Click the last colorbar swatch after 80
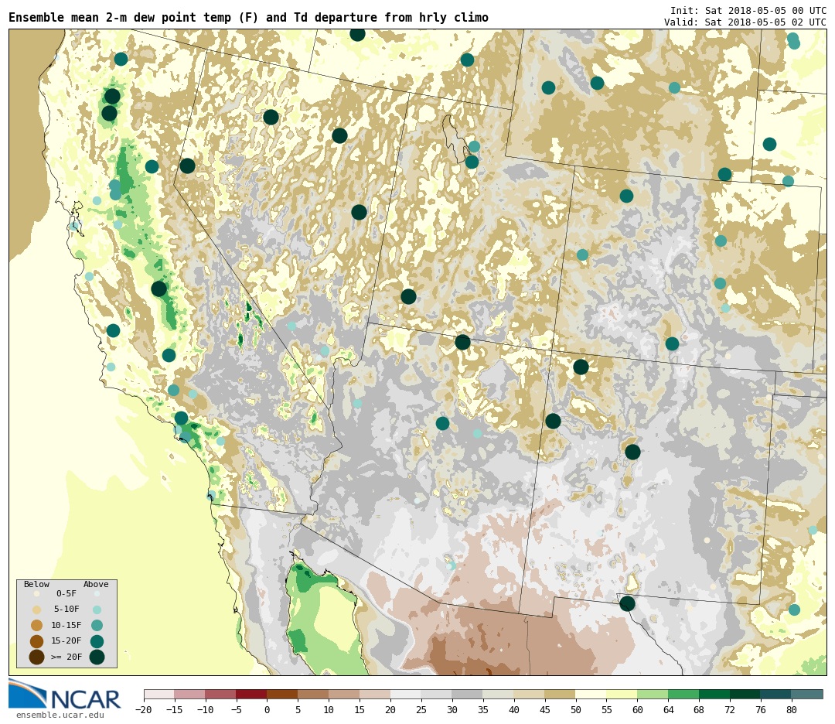The height and width of the screenshot is (724, 835). point(808,695)
